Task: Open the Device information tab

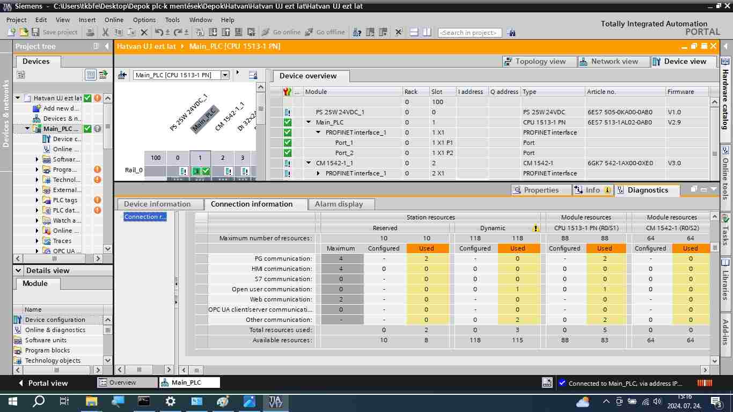Action: pyautogui.click(x=160, y=204)
